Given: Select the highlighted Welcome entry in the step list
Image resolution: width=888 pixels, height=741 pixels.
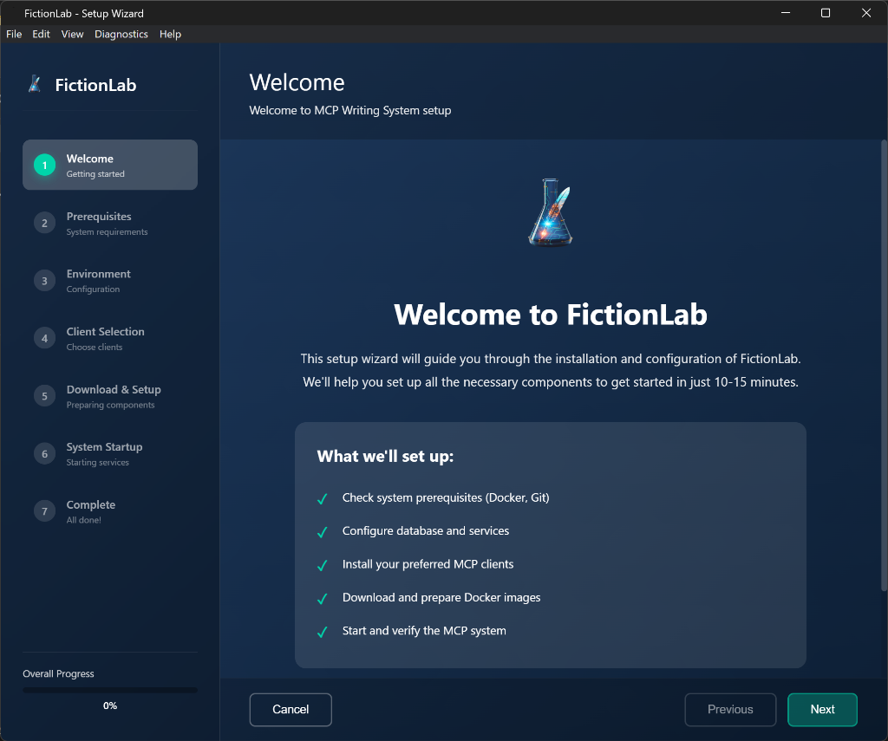Looking at the screenshot, I should point(109,164).
